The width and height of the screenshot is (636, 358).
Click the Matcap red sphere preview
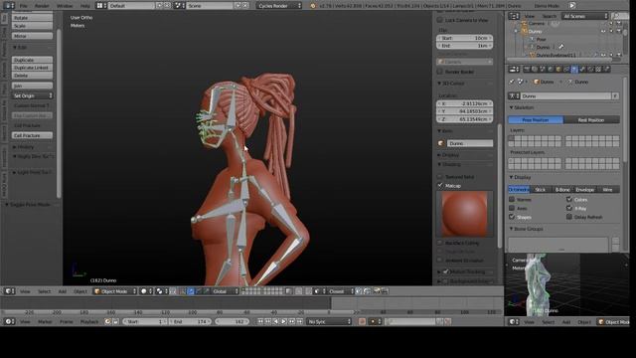(464, 214)
